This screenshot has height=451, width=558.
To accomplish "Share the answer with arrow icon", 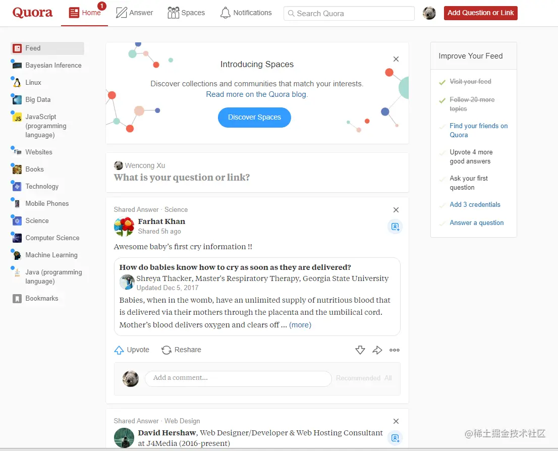I will coord(377,350).
